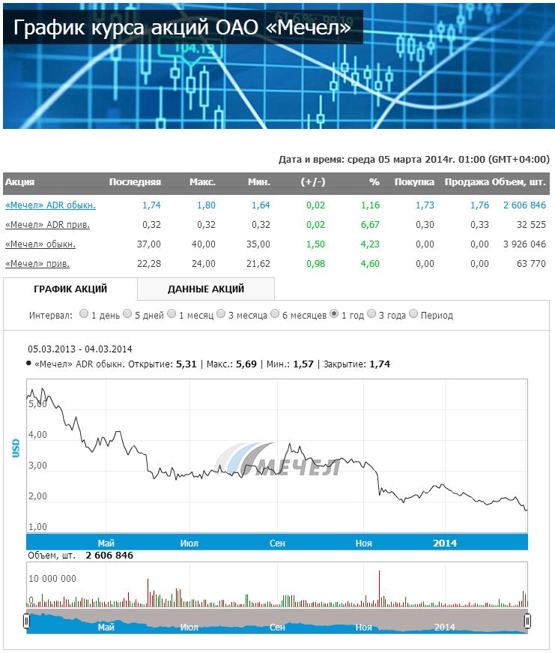Click the Мечел logo watermark on chart
The width and height of the screenshot is (555, 653).
285,460
